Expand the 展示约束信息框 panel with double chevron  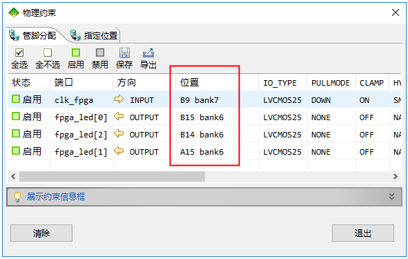click(391, 197)
